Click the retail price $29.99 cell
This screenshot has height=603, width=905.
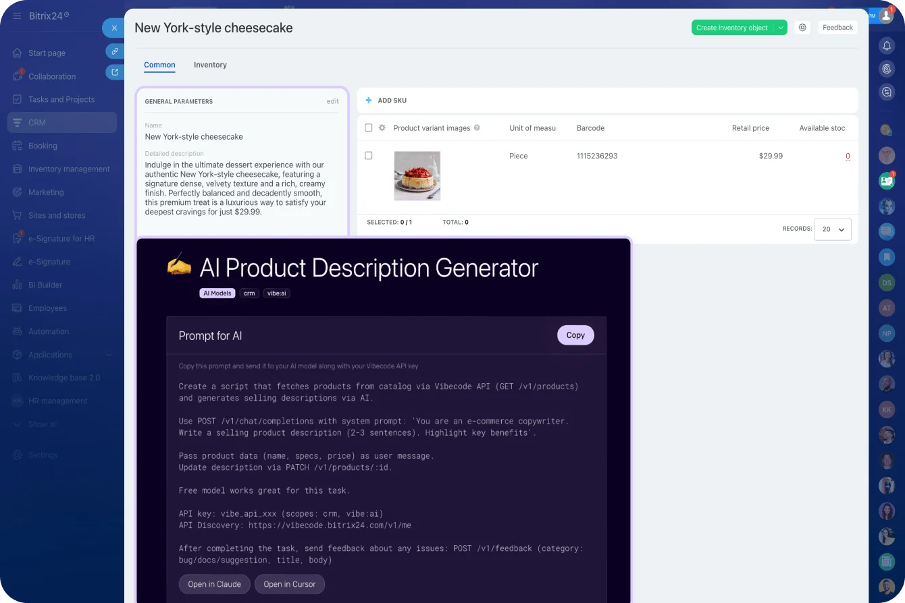(x=771, y=156)
